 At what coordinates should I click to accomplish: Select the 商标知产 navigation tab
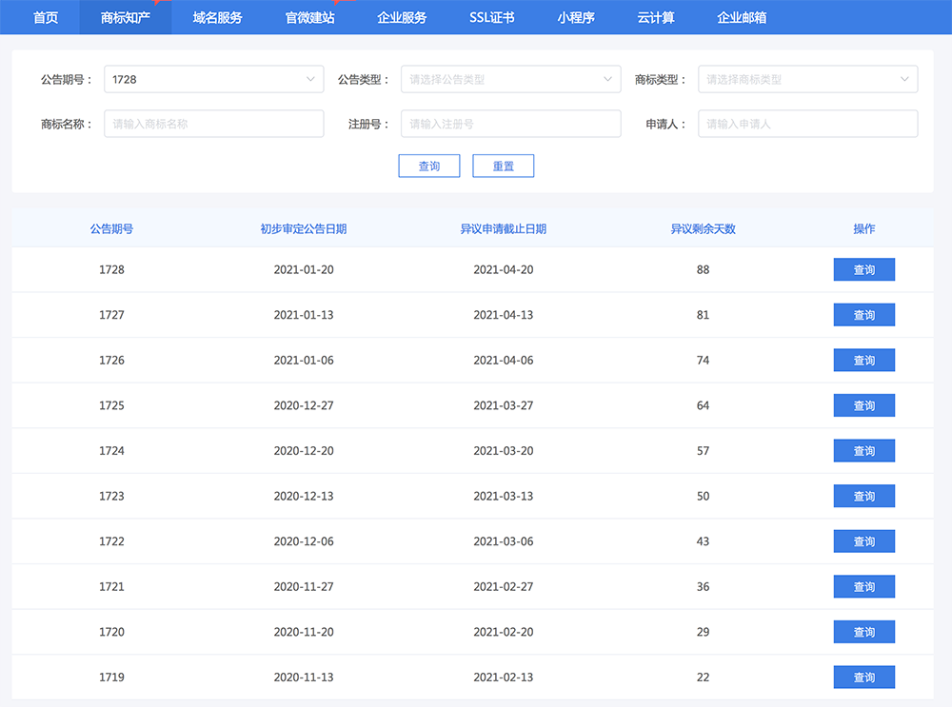coord(126,17)
